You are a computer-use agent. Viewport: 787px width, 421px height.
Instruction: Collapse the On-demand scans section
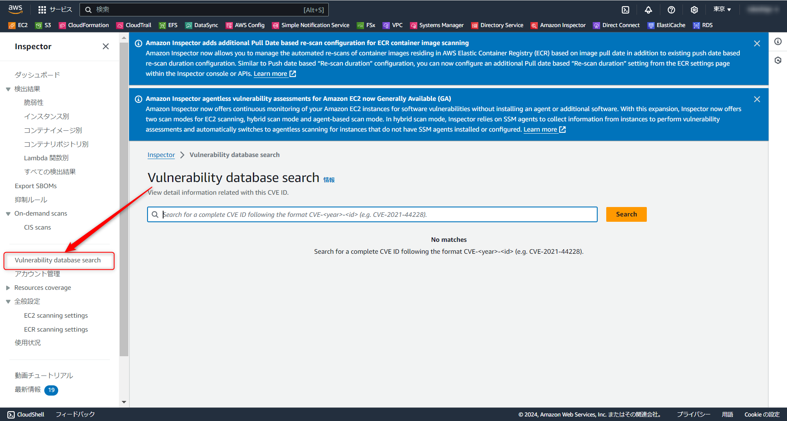8,214
